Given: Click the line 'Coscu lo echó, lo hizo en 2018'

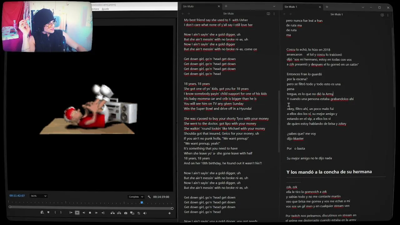Looking at the screenshot, I should pyautogui.click(x=308, y=50).
